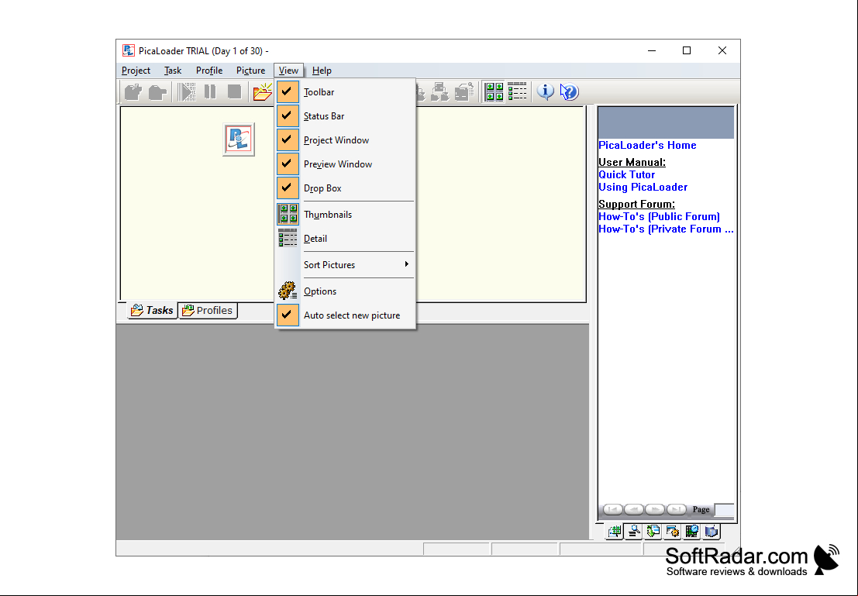Click the blue database bottom panel tab icon
The image size is (858, 596).
click(712, 531)
